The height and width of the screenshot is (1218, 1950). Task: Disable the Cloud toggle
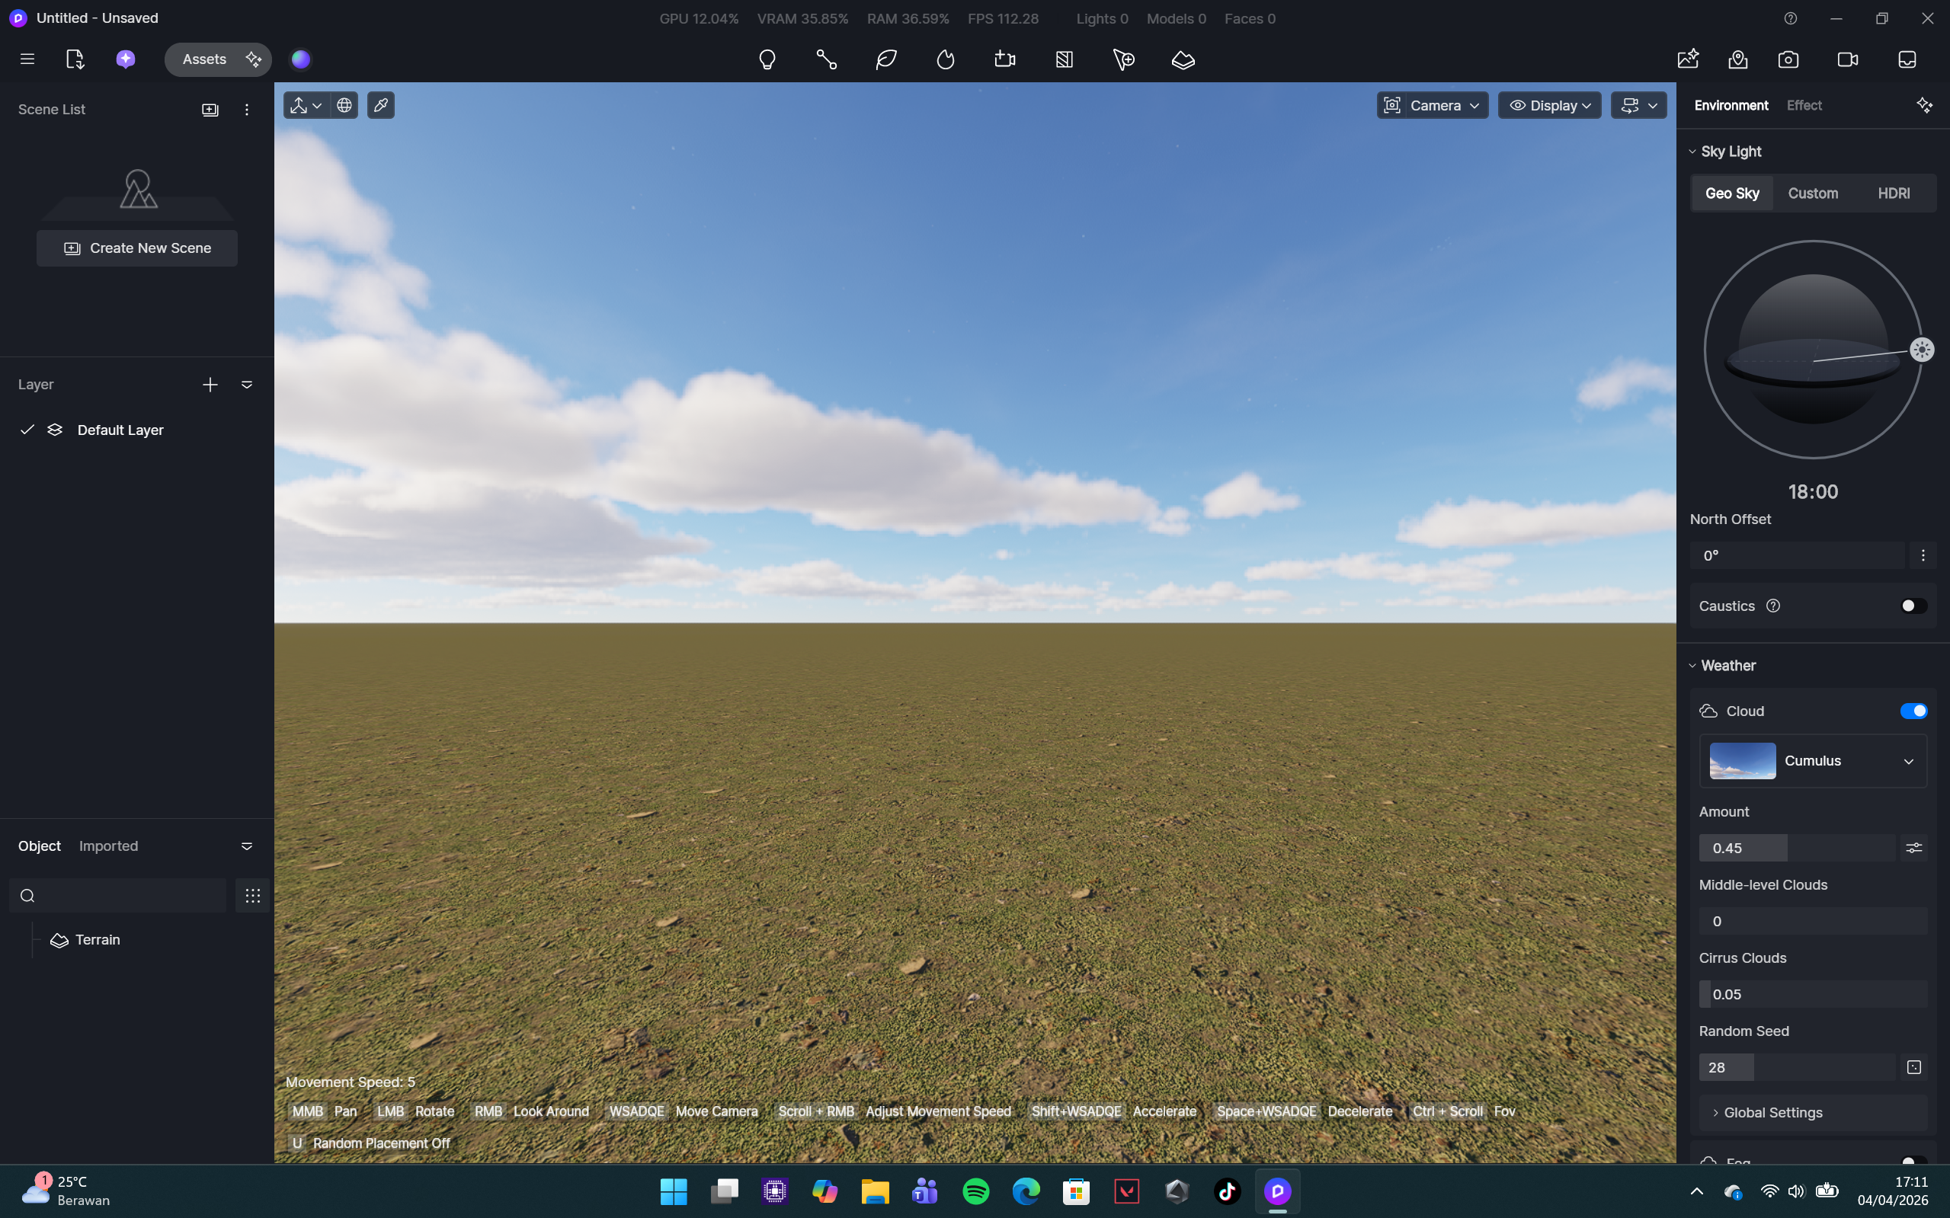(1913, 711)
